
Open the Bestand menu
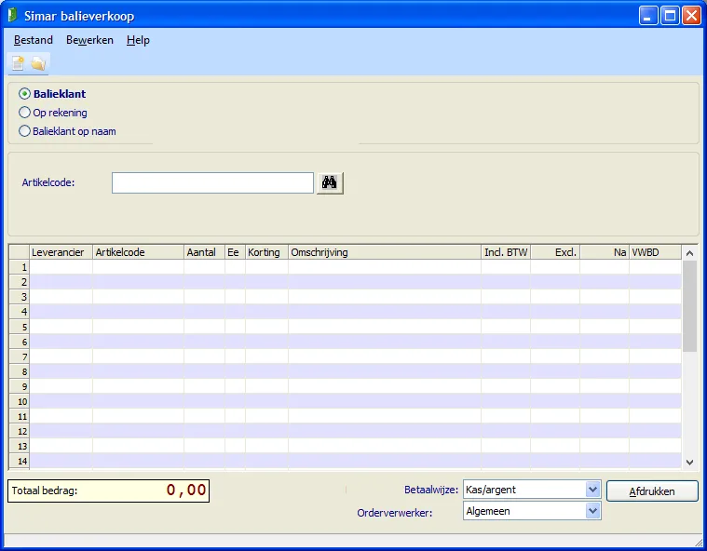coord(34,40)
